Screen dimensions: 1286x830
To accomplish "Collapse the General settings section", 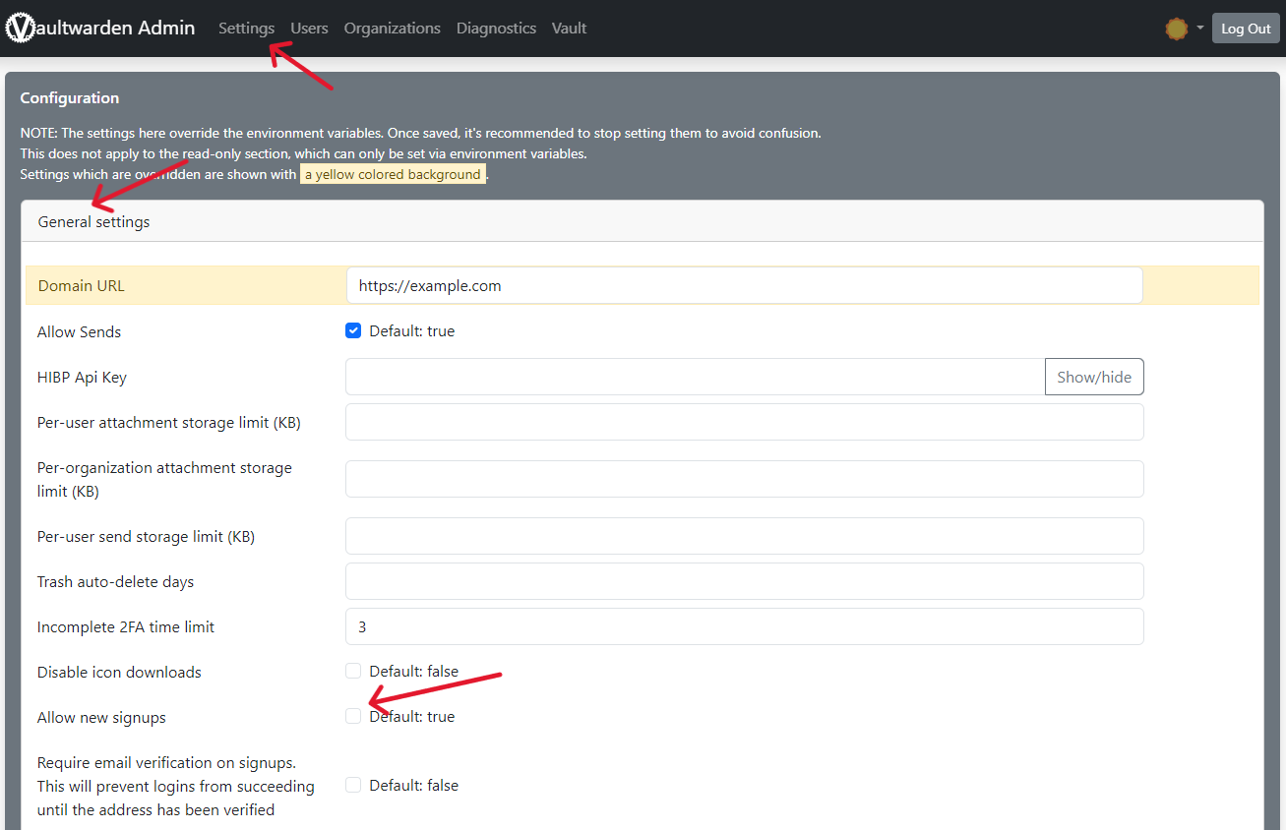I will (643, 221).
